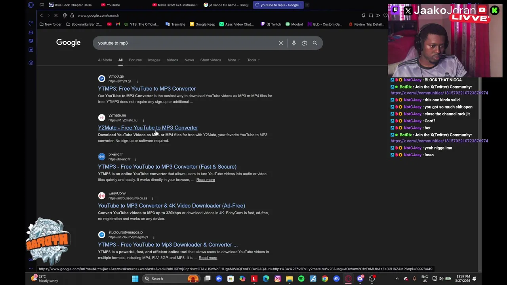Open the first X community link in chat

click(439, 93)
